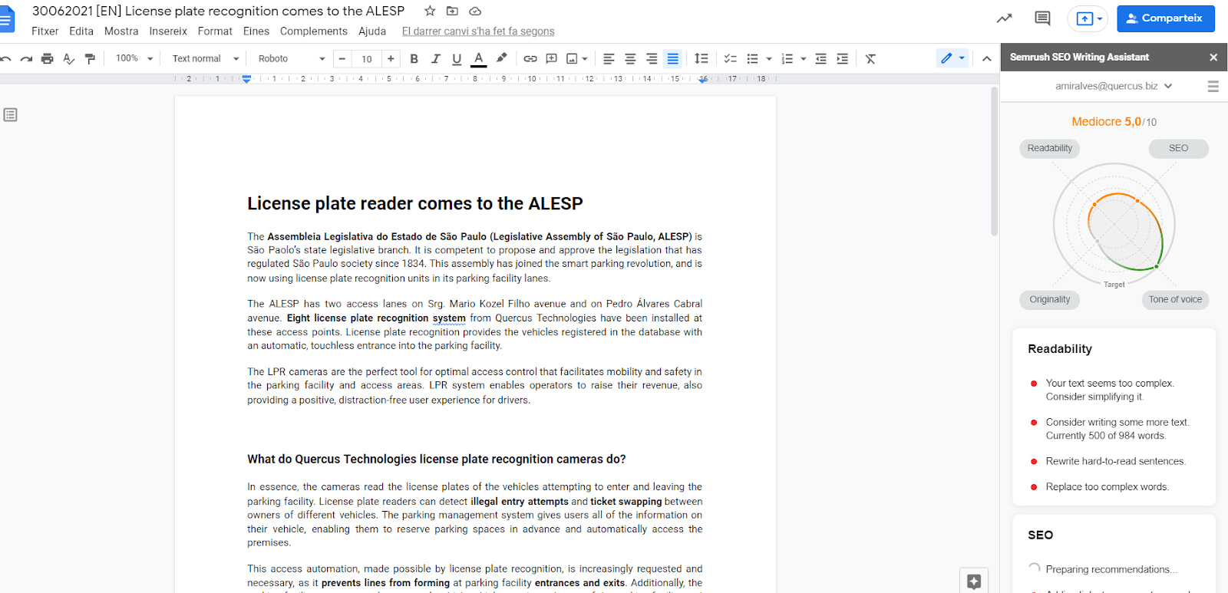Open the Format menu

[x=215, y=31]
